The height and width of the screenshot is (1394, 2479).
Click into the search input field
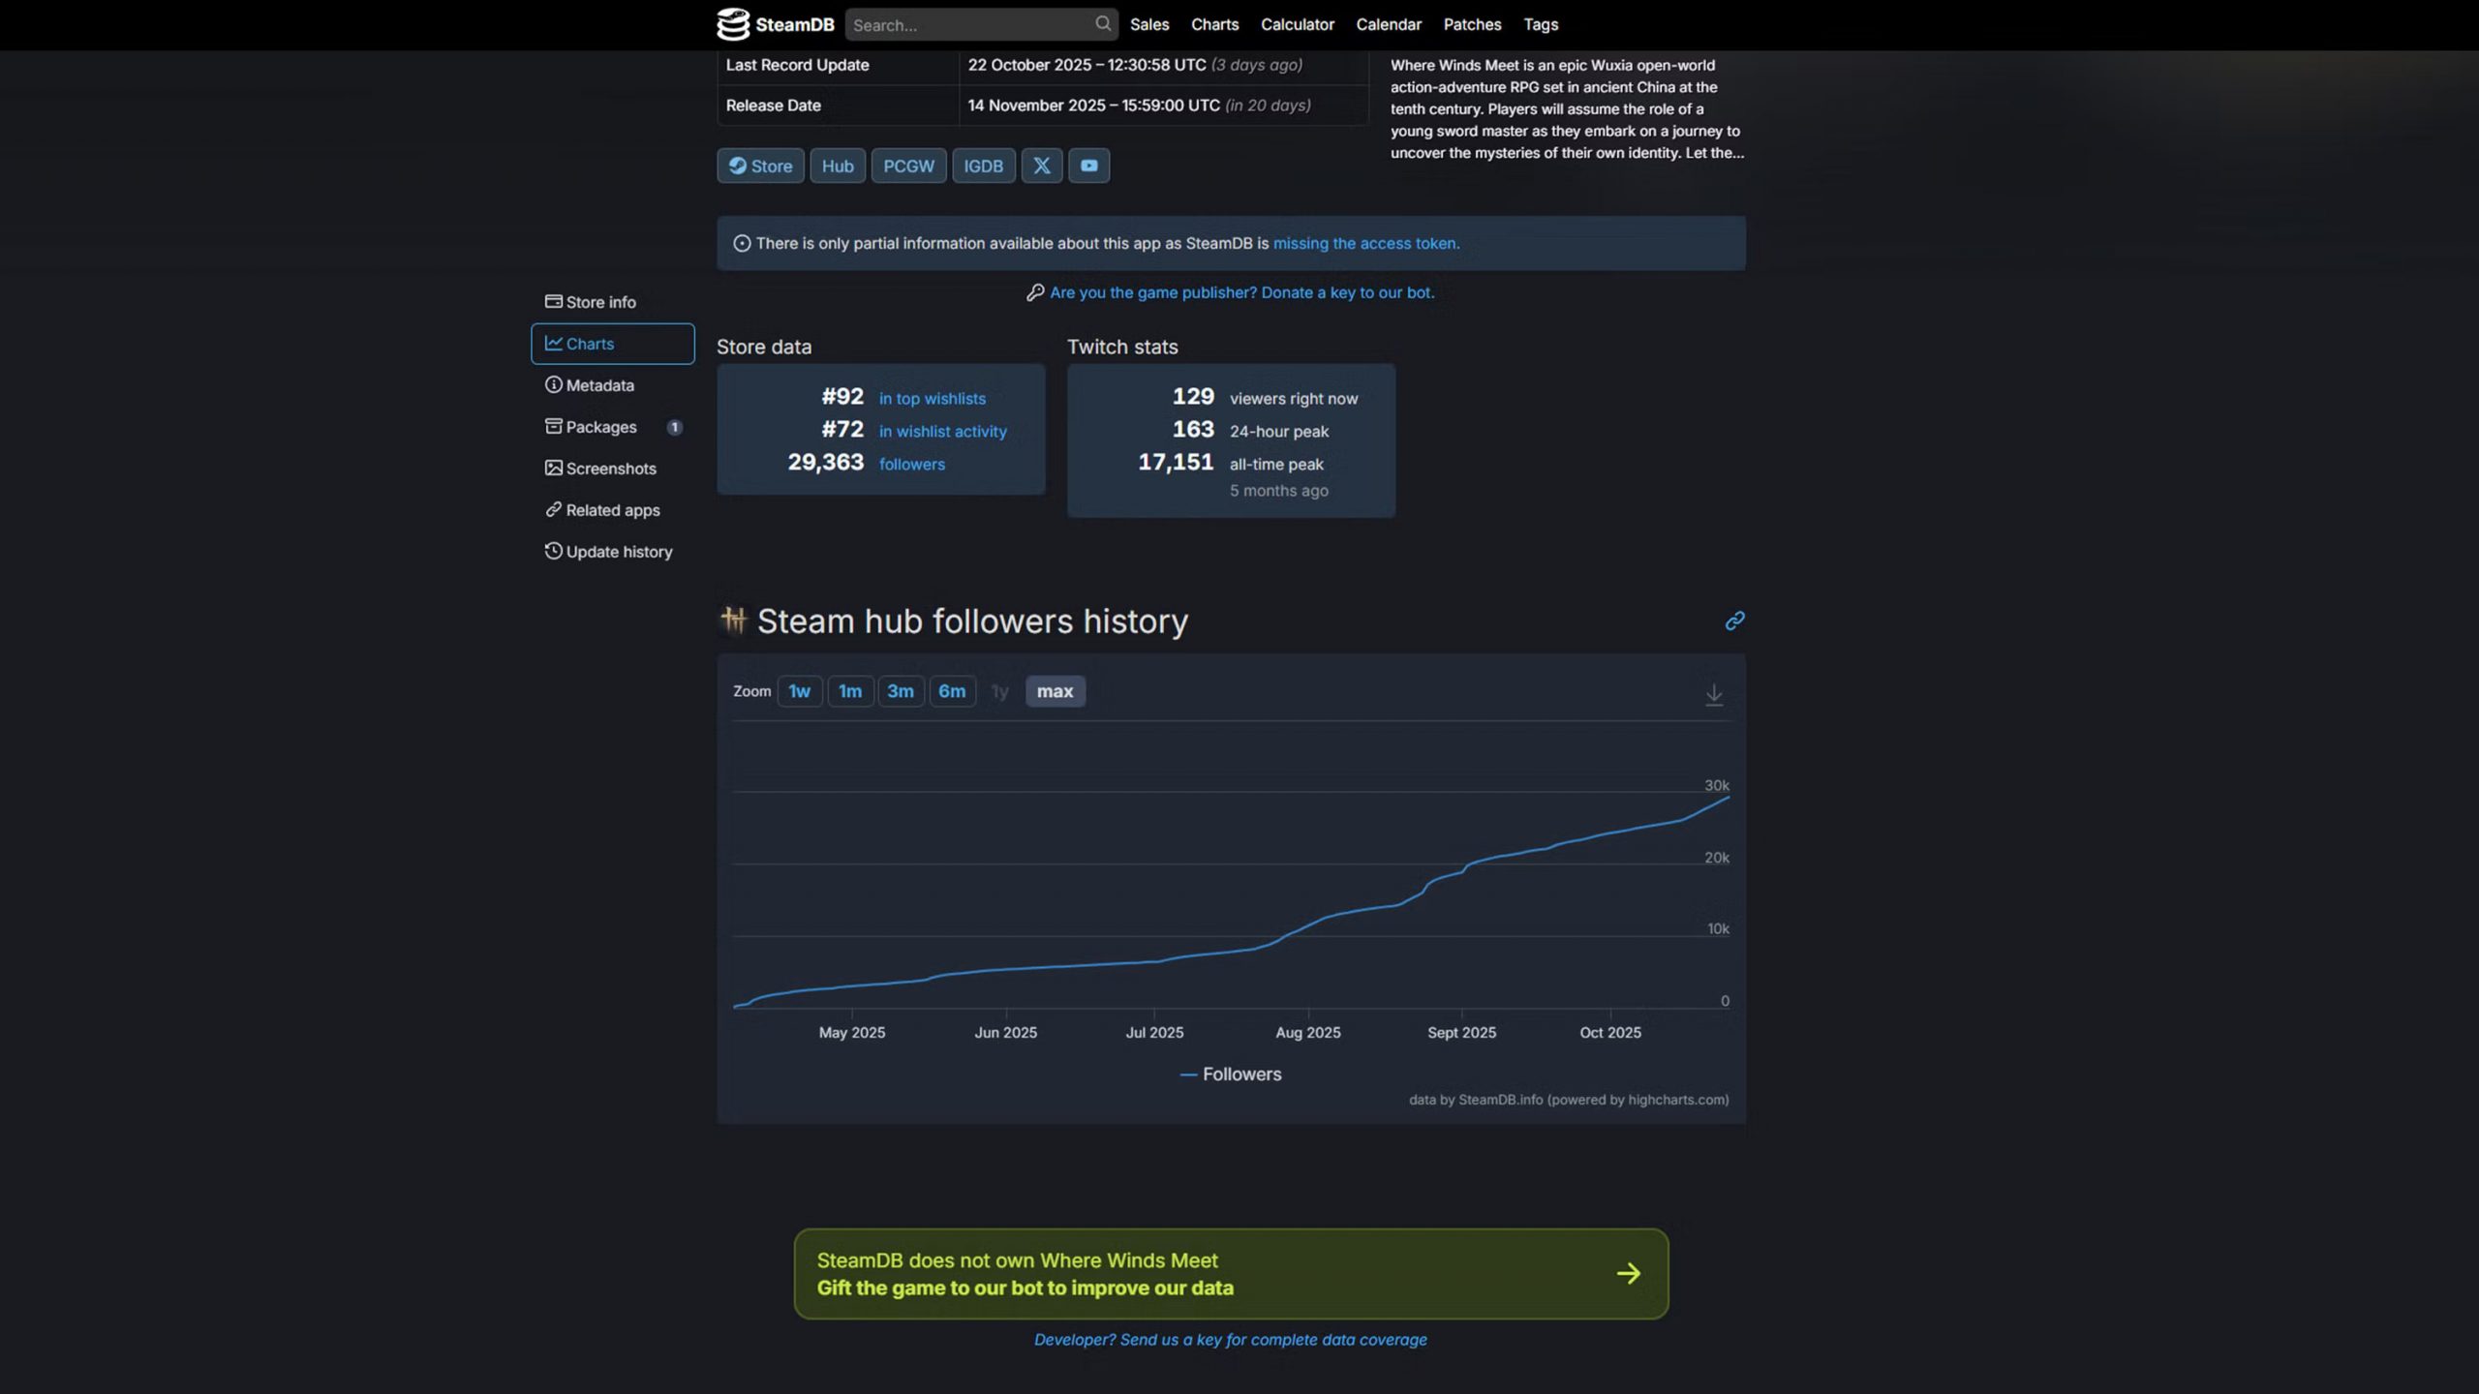click(x=968, y=24)
